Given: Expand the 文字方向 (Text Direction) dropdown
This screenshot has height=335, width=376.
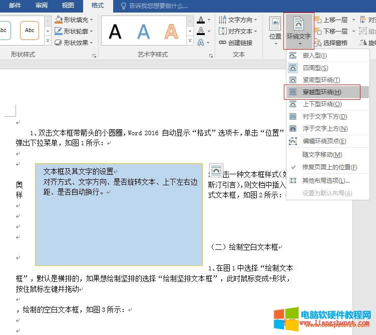Looking at the screenshot, I should pos(238,20).
